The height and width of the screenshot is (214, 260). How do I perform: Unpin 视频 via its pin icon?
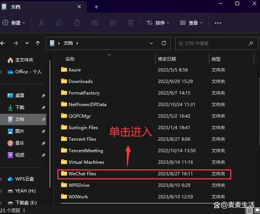coord(43,155)
